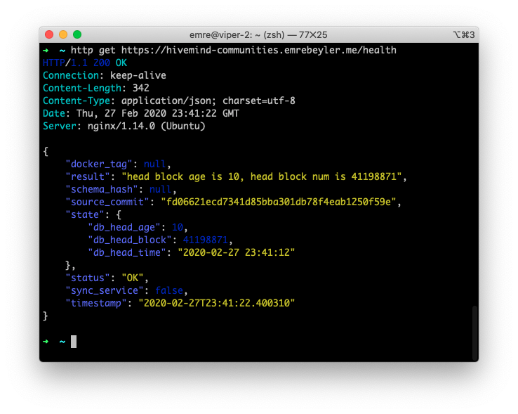Image resolution: width=518 pixels, height=414 pixels.
Task: Click the "source_commit" JSON key
Action: [x=107, y=202]
